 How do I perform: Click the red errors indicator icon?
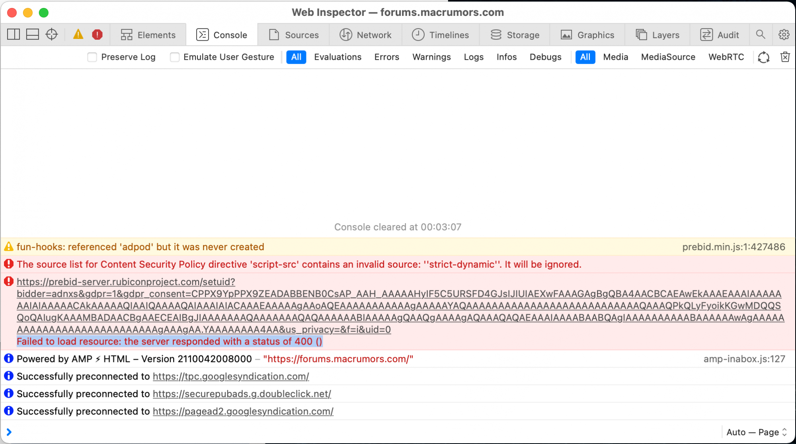tap(97, 35)
